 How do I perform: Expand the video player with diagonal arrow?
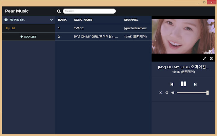(x=204, y=58)
